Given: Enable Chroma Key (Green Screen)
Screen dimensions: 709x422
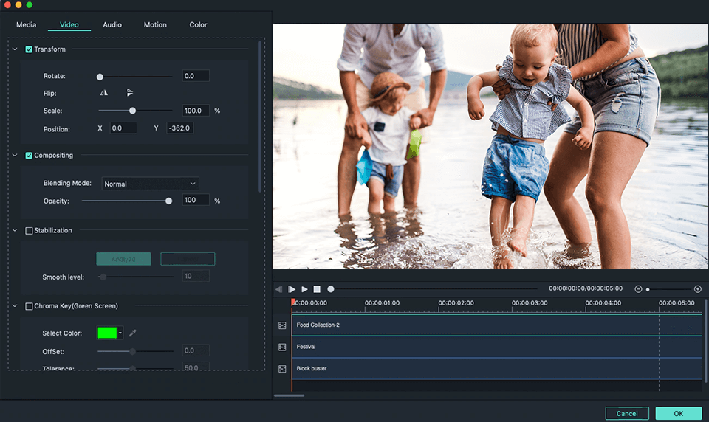Looking at the screenshot, I should point(29,306).
